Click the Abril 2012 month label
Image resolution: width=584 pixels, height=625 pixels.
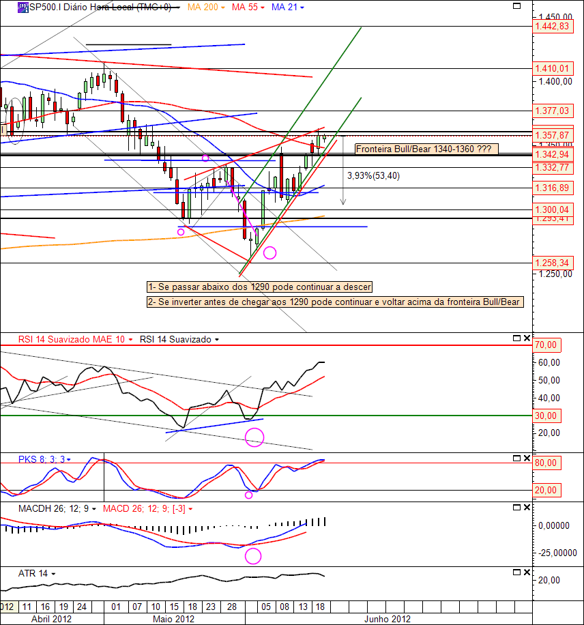pos(51,619)
